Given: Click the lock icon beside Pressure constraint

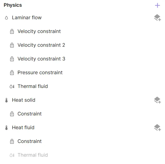Looking at the screenshot, I should click(12, 73).
